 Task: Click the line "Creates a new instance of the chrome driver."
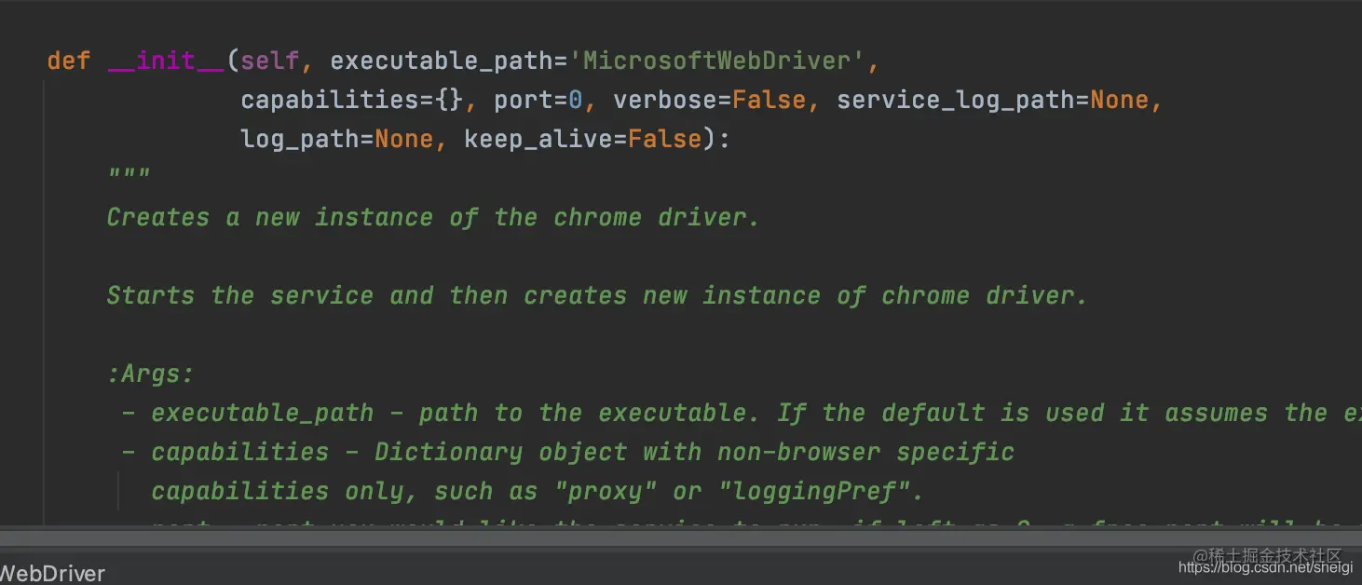(x=433, y=218)
